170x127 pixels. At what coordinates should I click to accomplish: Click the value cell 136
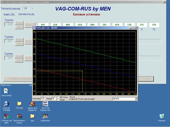click(129, 25)
